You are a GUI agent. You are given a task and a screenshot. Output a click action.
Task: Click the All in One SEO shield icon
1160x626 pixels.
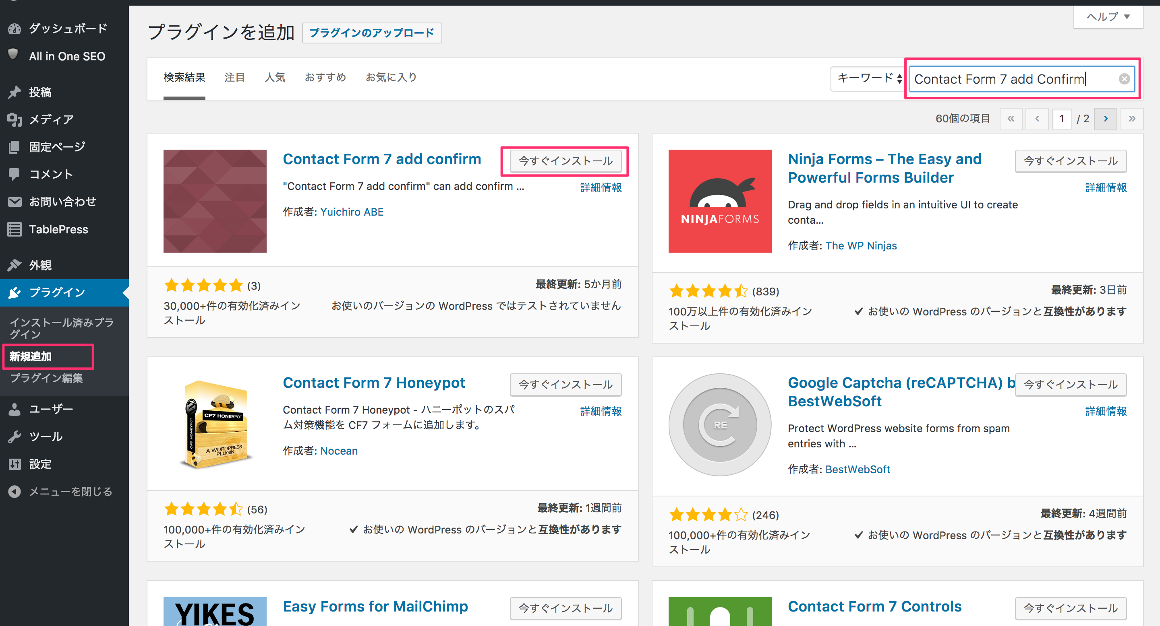point(14,55)
